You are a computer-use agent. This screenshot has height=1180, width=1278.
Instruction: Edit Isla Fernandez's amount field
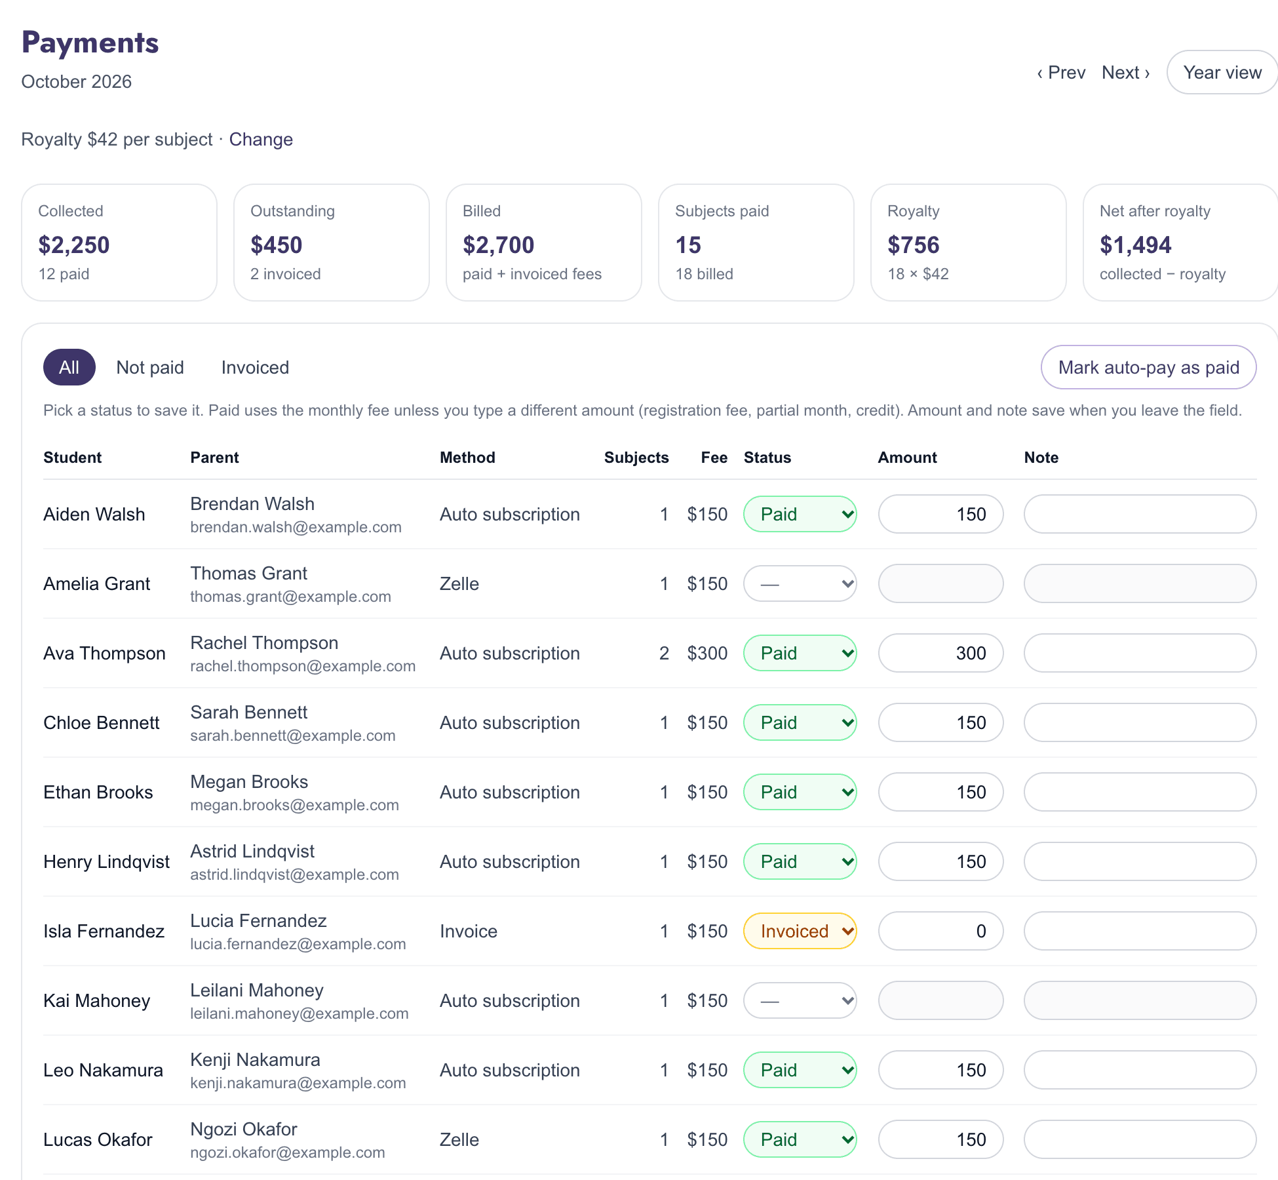940,931
